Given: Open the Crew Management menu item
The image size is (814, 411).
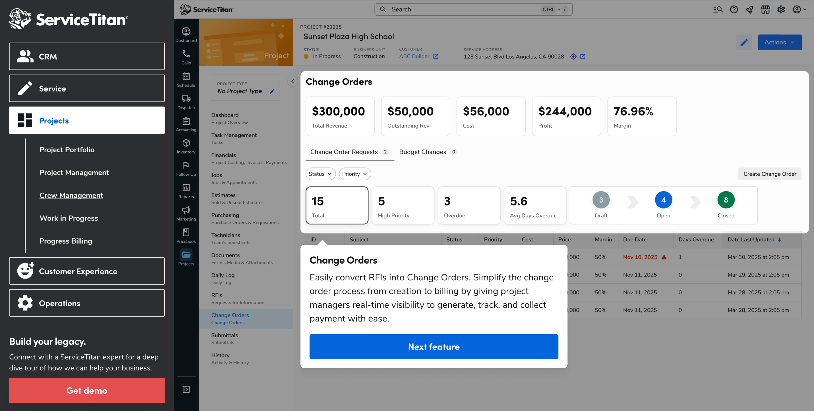Looking at the screenshot, I should 71,195.
